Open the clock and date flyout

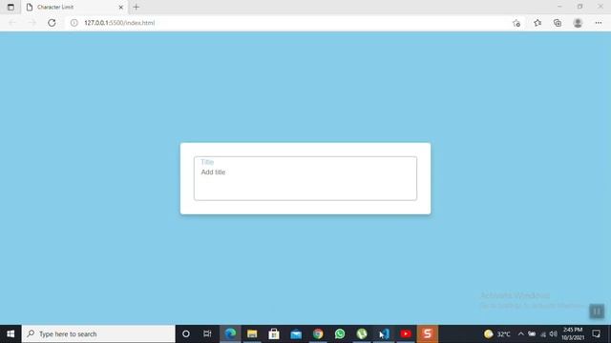pos(573,333)
